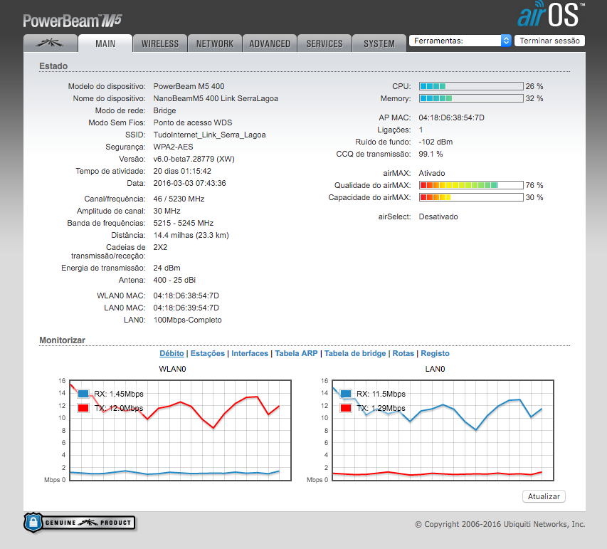The width and height of the screenshot is (607, 549).
Task: Click the Memory usage bar
Action: point(471,98)
